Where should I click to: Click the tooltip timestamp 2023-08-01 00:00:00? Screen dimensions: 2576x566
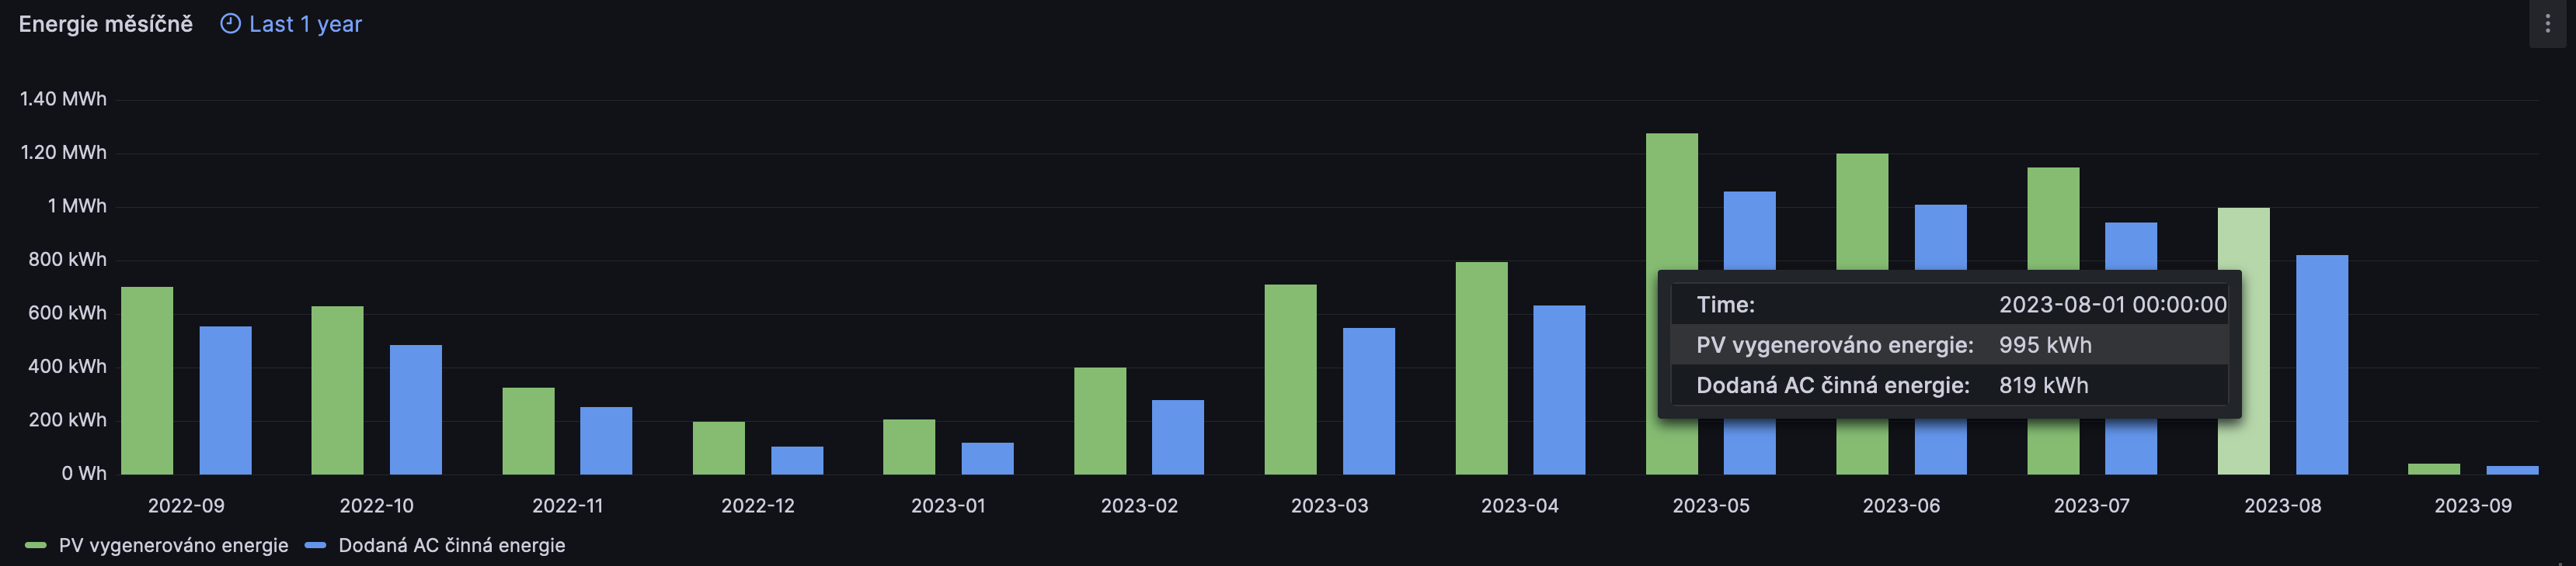tap(2113, 305)
